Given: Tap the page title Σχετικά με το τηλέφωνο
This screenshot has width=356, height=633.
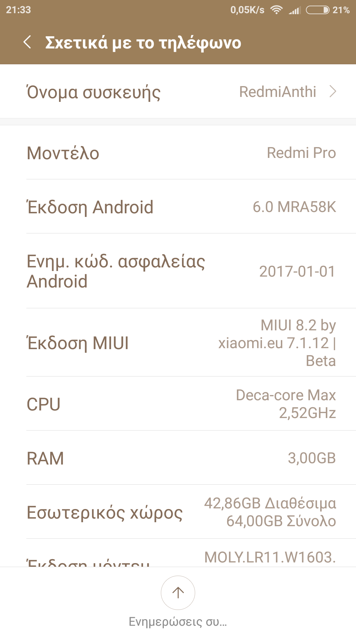Looking at the screenshot, I should click(143, 43).
